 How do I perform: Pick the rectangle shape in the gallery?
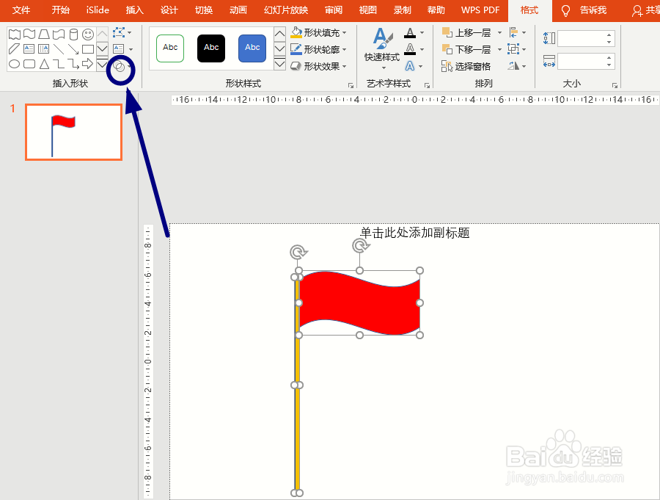coord(88,49)
